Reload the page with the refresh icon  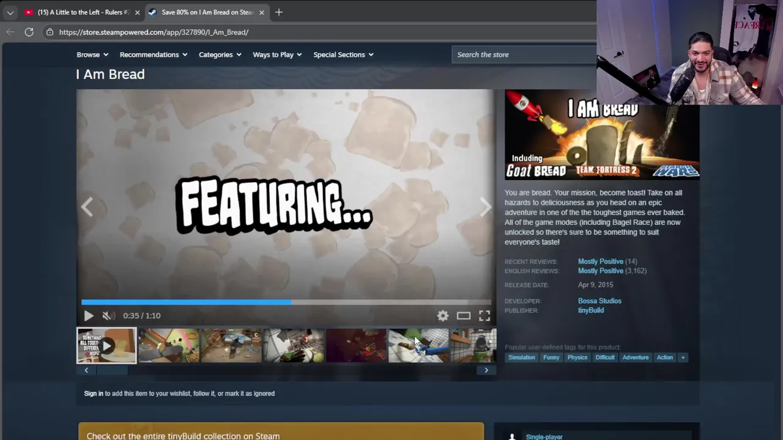29,32
